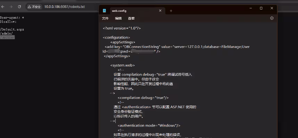298x138 pixels.
Task: Click the <?xml version="1.0"?> line
Action: tap(122, 28)
